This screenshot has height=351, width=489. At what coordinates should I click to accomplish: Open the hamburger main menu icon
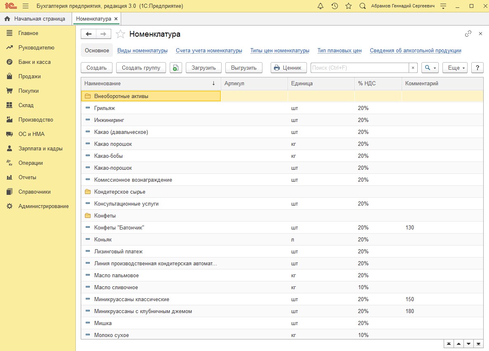point(26,6)
